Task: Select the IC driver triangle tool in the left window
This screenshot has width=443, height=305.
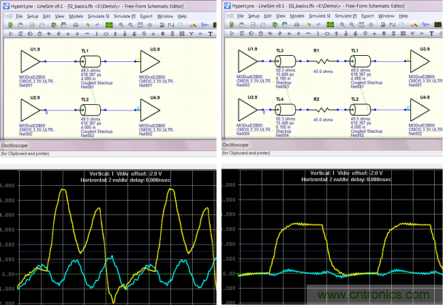Action: [x=11, y=33]
